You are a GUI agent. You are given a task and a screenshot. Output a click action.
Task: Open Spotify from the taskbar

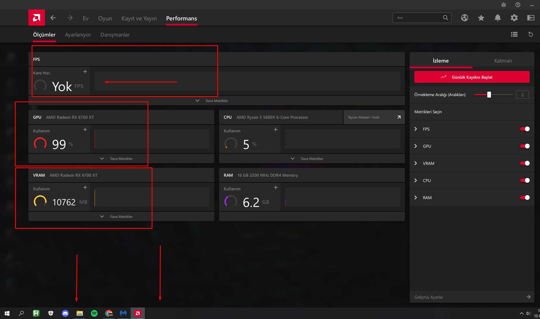point(94,313)
